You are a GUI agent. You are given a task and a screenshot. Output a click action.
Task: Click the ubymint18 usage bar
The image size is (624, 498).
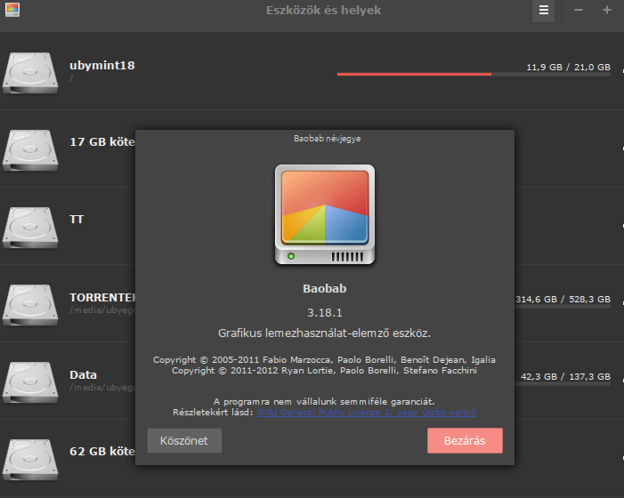(474, 75)
